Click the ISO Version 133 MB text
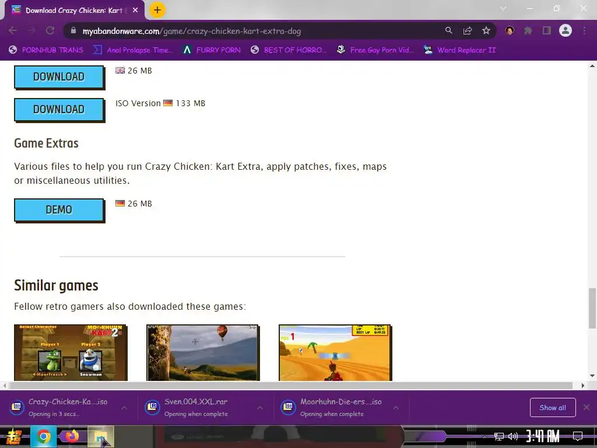 (160, 103)
